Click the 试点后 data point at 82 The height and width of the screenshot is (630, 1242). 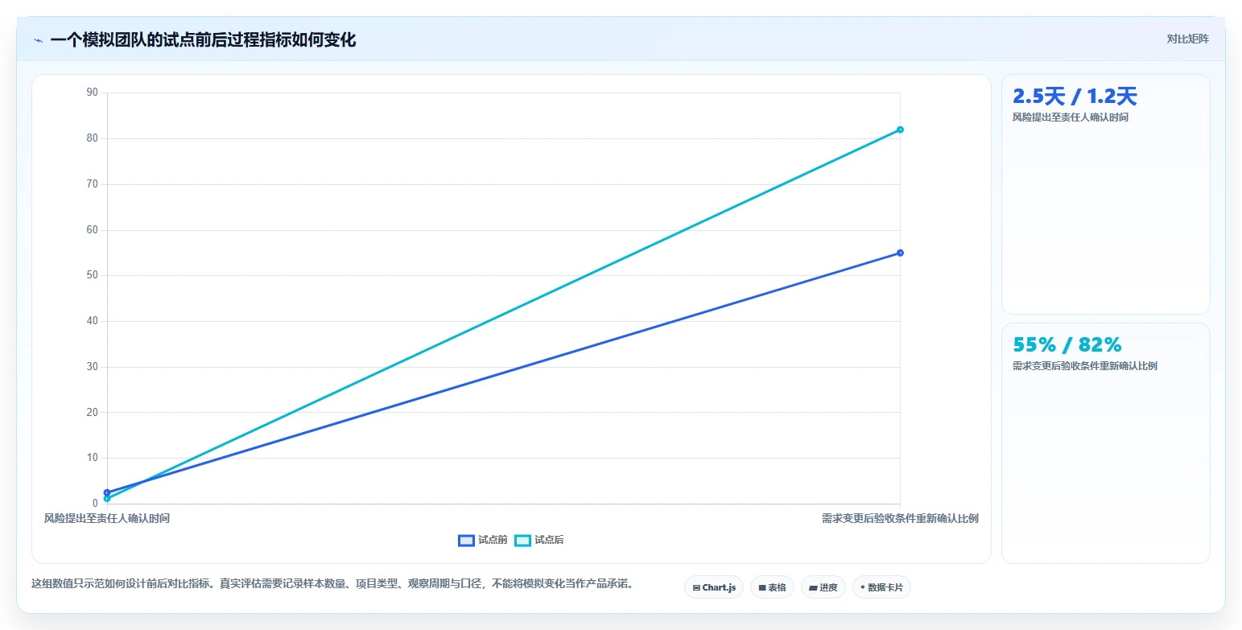[x=900, y=130]
